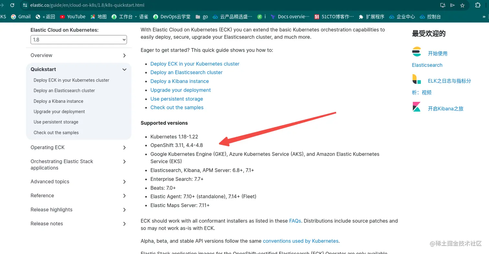Image resolution: width=489 pixels, height=254 pixels.
Task: Click the send/share arrow icon in the address bar
Action: (x=452, y=5)
